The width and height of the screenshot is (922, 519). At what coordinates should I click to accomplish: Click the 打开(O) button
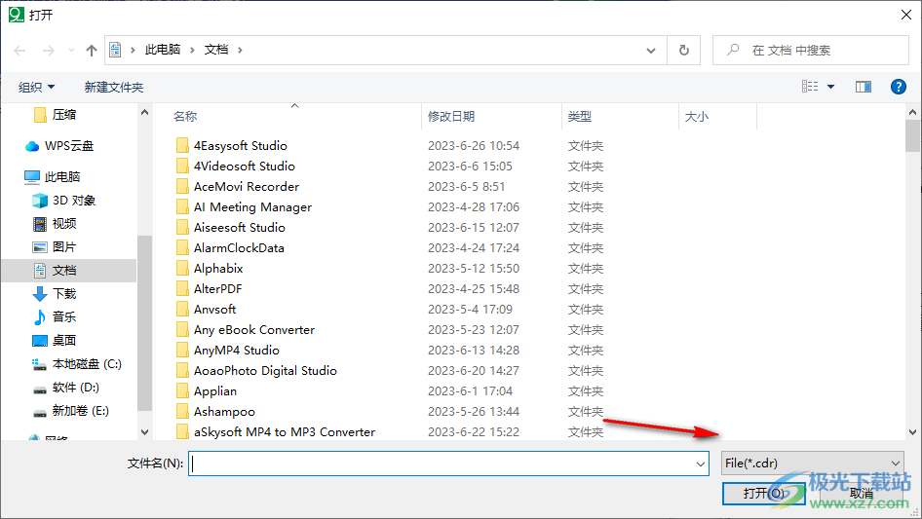tap(763, 494)
